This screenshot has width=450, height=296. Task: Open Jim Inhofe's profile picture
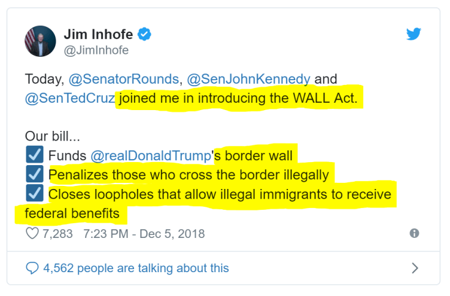40,41
